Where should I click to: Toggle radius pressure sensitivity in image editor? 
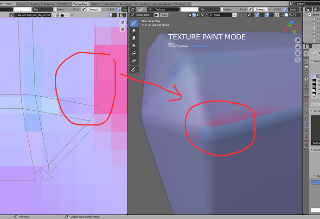click(83, 9)
